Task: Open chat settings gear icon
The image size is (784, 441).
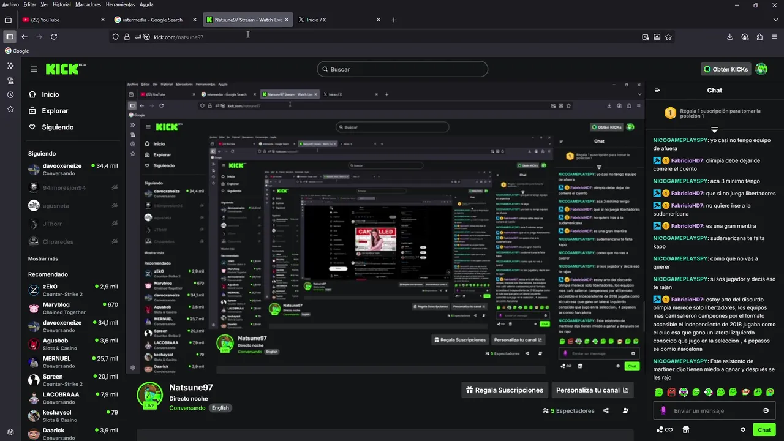Action: (x=743, y=430)
